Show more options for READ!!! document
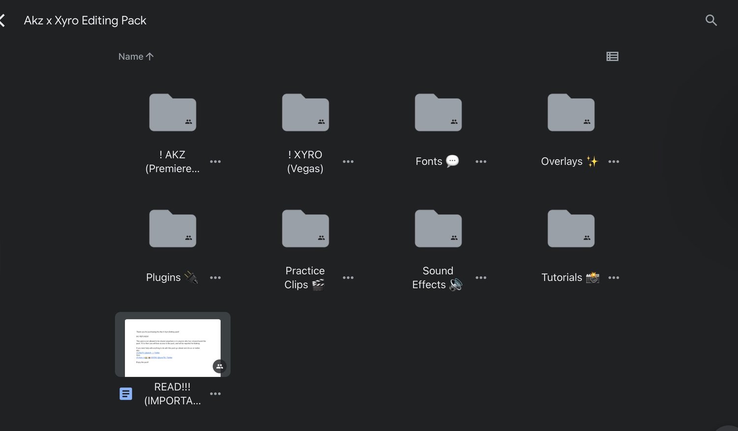The image size is (738, 431). 215,394
